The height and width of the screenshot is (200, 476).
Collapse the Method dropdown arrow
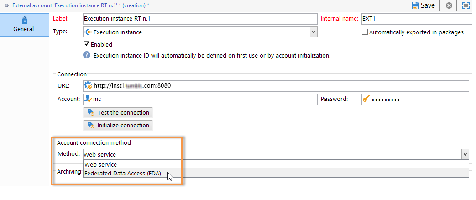click(465, 154)
